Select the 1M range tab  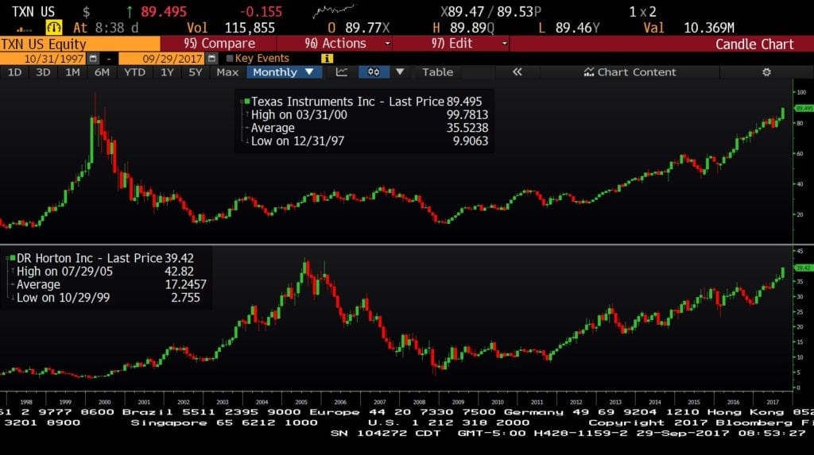72,72
